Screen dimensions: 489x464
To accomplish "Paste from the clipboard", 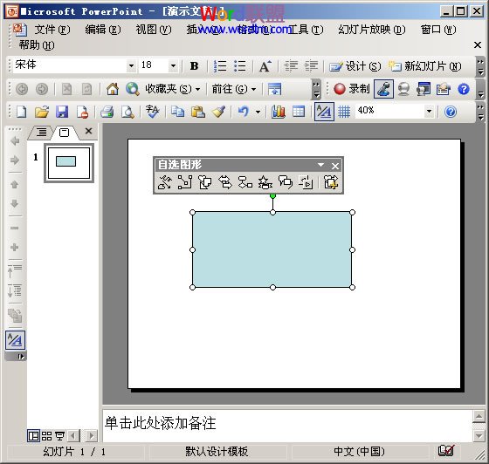I will coord(197,112).
